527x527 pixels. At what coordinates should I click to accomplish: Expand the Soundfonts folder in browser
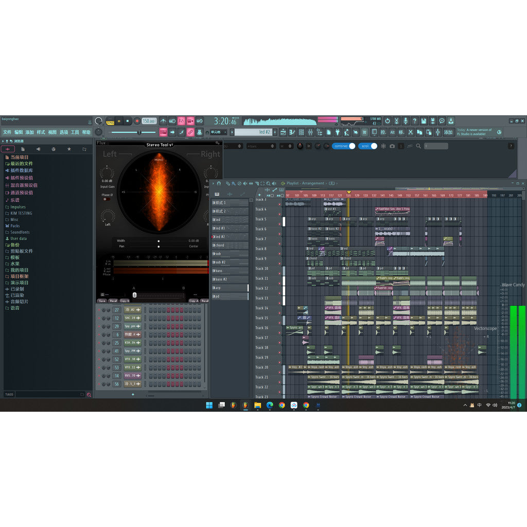20,232
